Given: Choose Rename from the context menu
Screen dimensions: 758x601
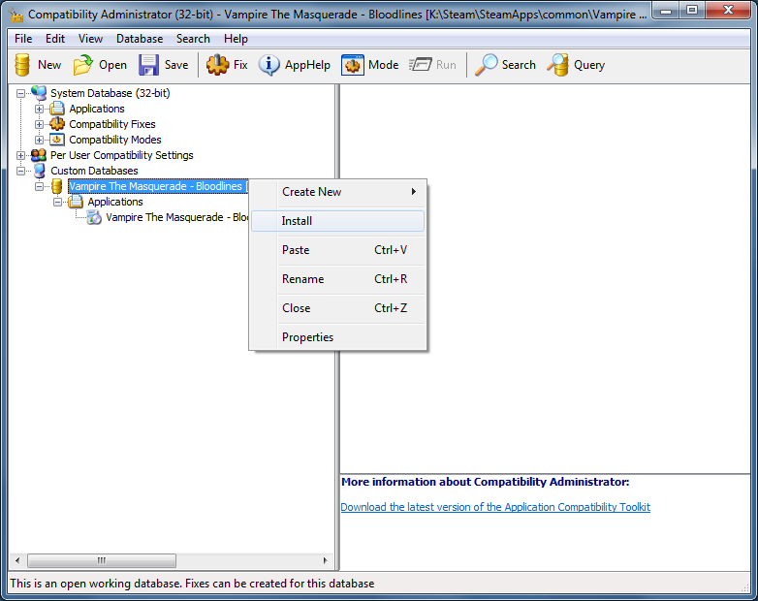Looking at the screenshot, I should pyautogui.click(x=337, y=279).
